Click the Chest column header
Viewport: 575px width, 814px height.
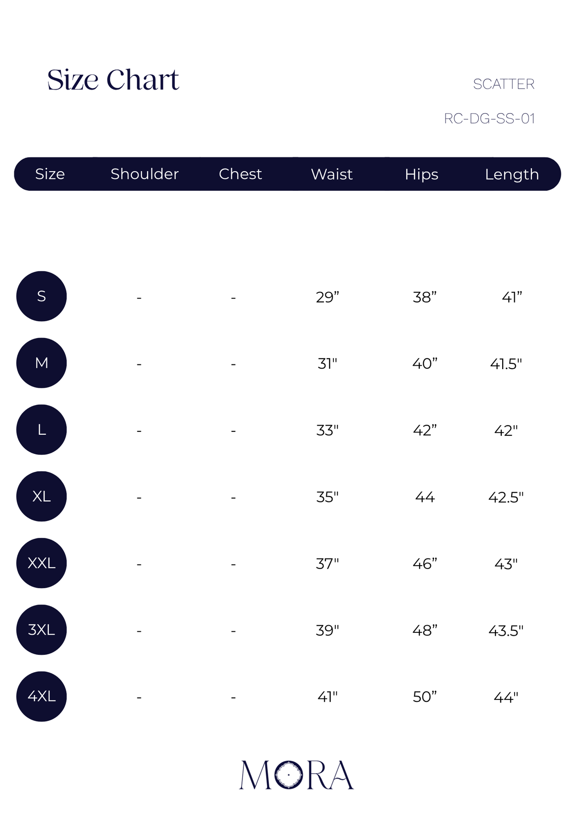click(241, 174)
